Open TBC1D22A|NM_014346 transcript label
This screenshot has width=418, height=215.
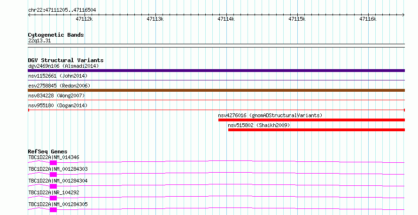[54, 157]
